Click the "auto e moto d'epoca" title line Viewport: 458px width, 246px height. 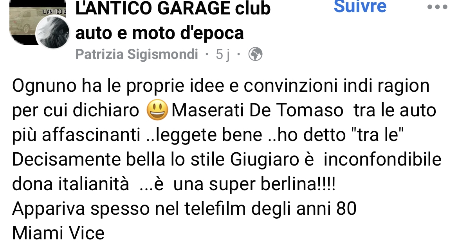(x=159, y=33)
